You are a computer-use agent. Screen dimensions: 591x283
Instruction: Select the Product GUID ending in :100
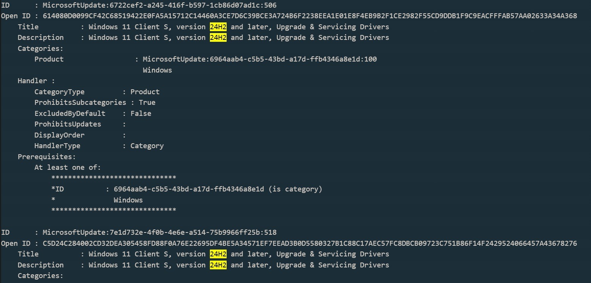click(260, 59)
